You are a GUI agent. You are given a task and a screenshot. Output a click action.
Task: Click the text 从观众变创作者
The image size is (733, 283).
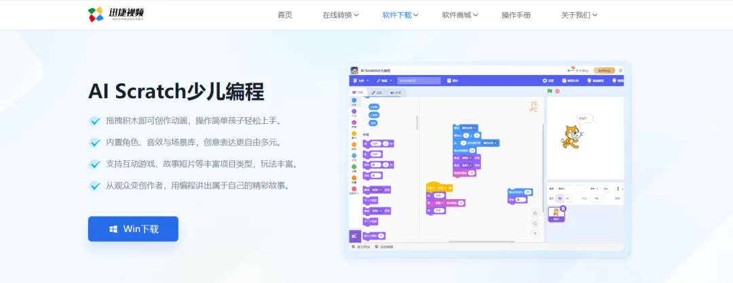pos(135,186)
